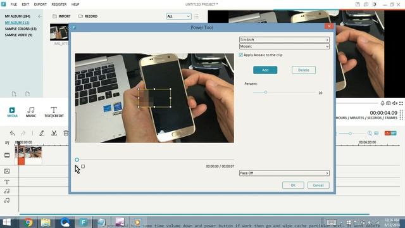Click the second music track icon
The height and width of the screenshot is (228, 405).
coord(7,200)
